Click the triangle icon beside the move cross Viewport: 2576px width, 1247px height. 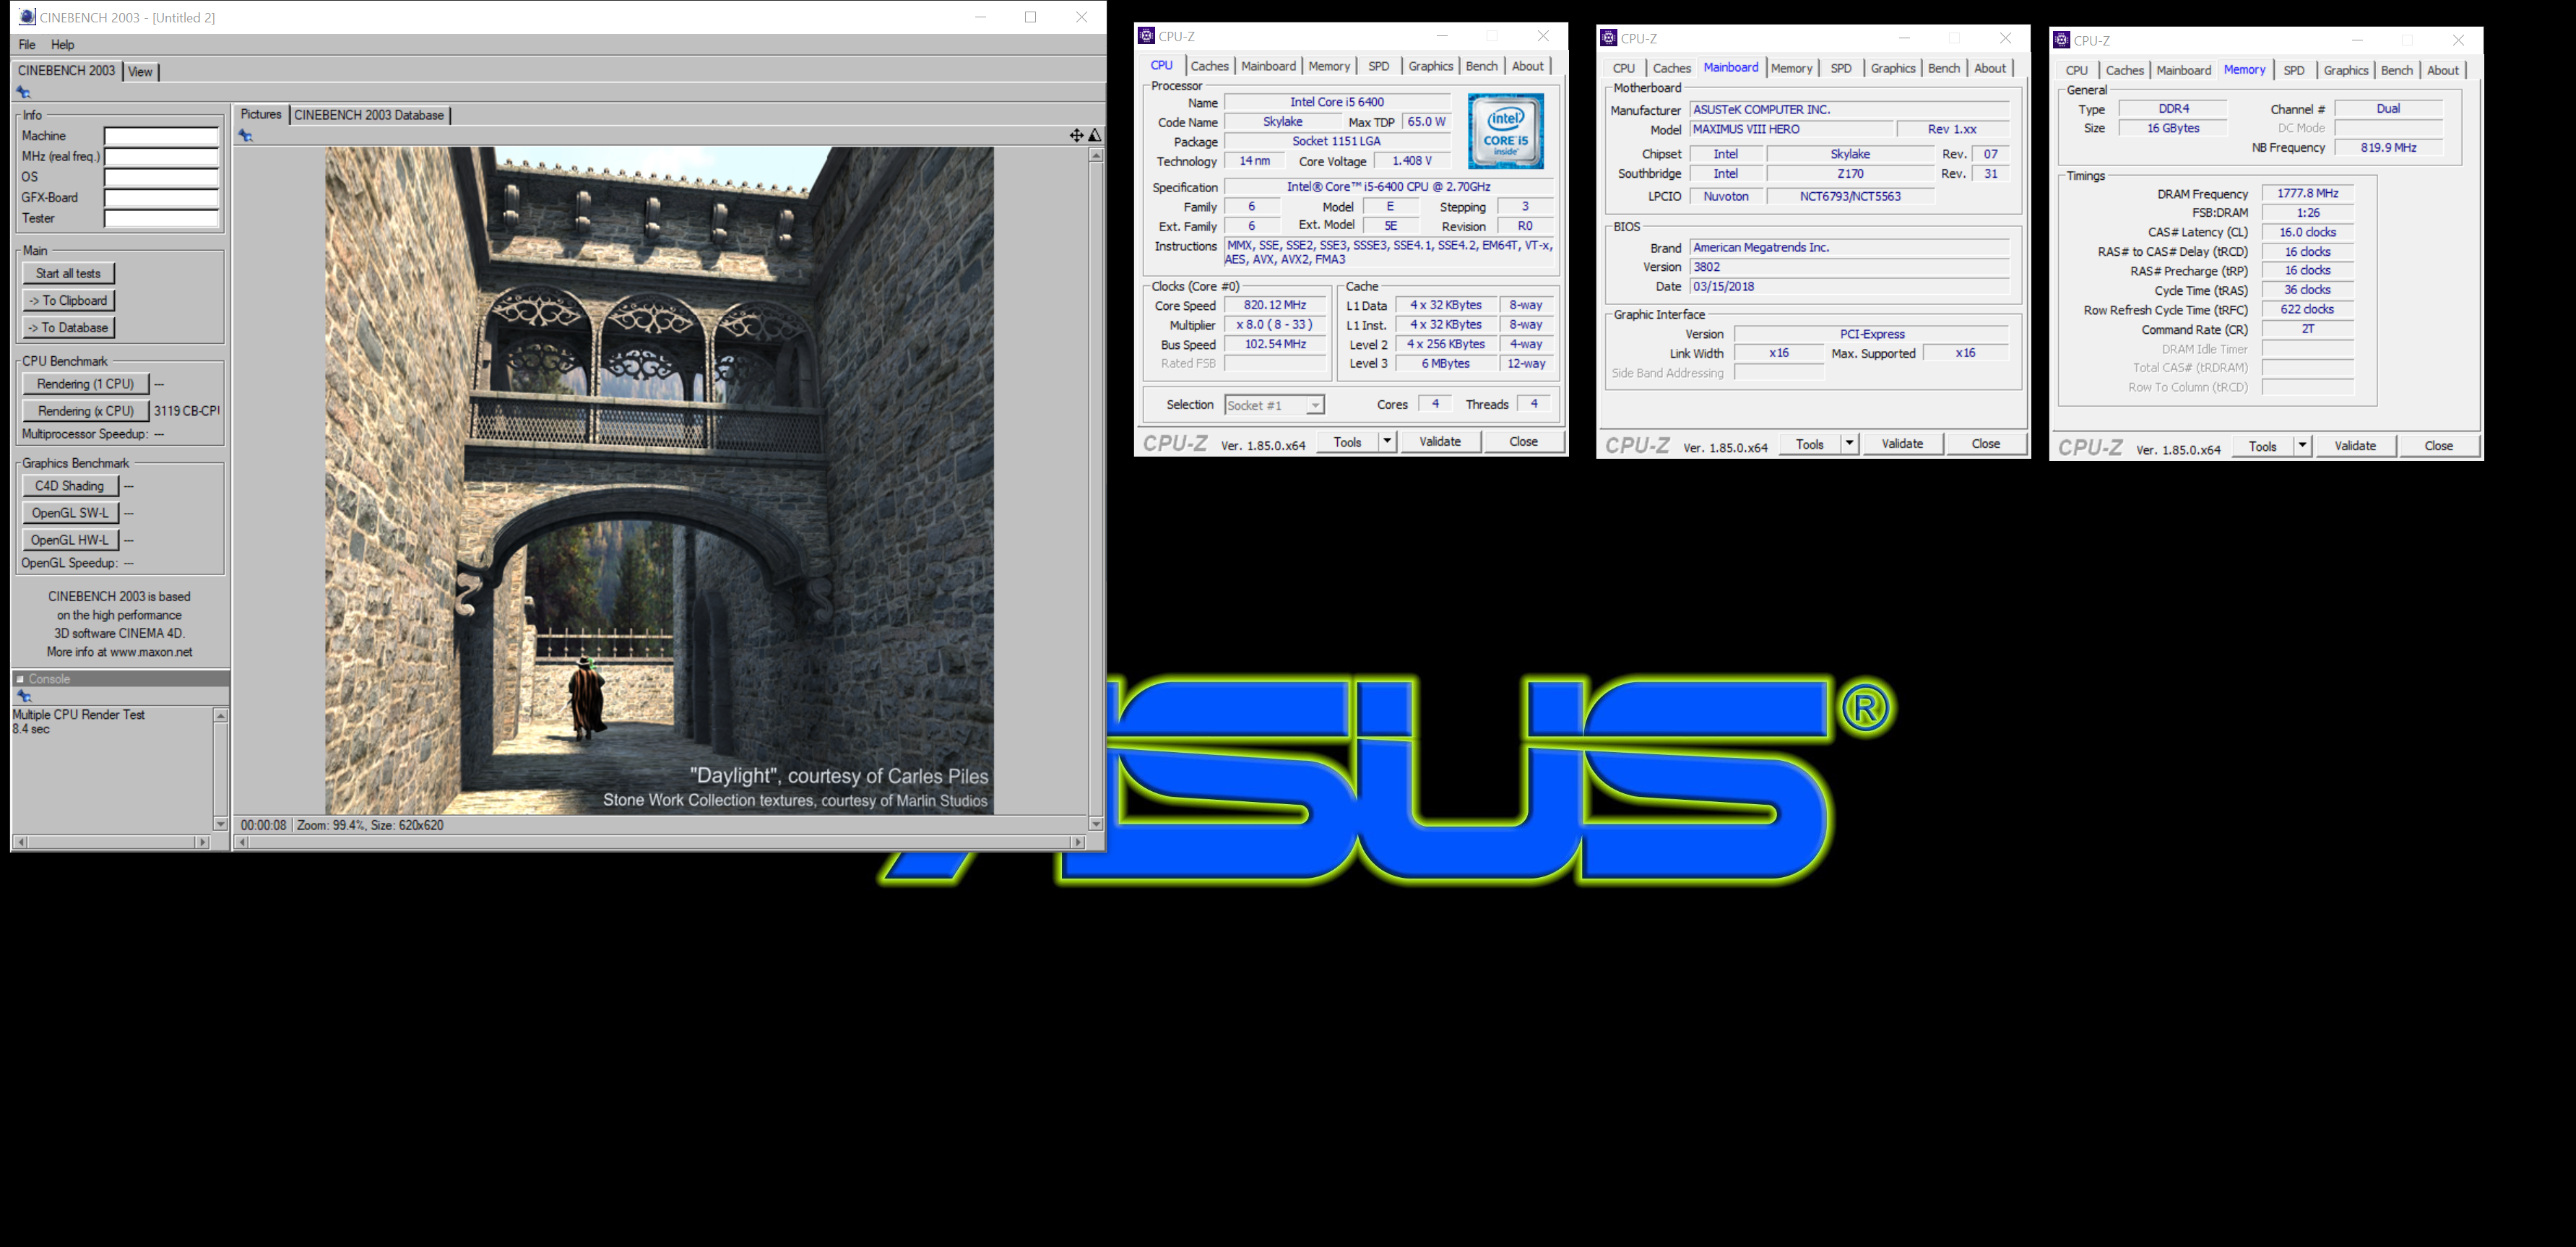(x=1095, y=135)
